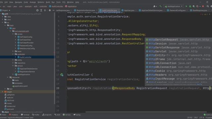Click the gutter run icon at line 17
This screenshot has width=212, height=119.
click(x=62, y=75)
